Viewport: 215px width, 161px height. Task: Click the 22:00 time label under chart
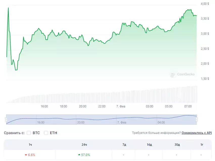click(x=102, y=106)
